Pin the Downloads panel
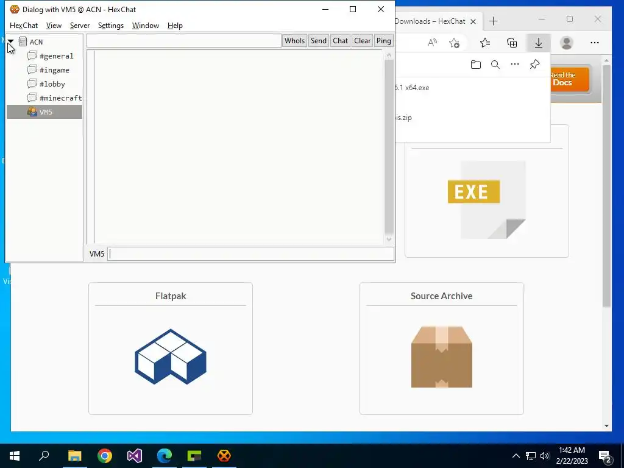 pos(534,65)
